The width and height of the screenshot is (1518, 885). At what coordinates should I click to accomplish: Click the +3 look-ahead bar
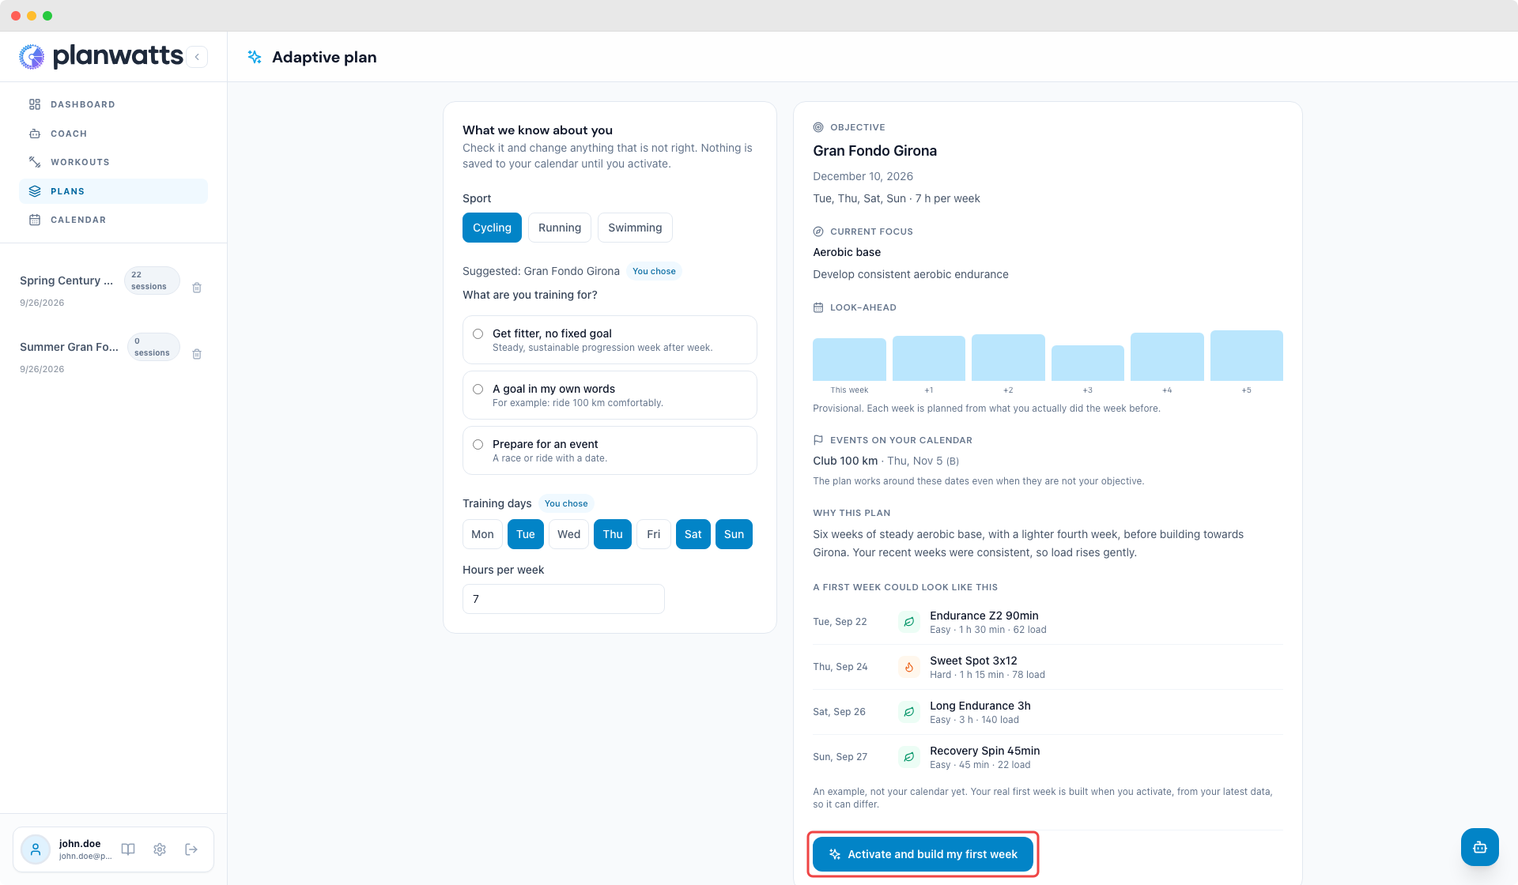point(1088,363)
